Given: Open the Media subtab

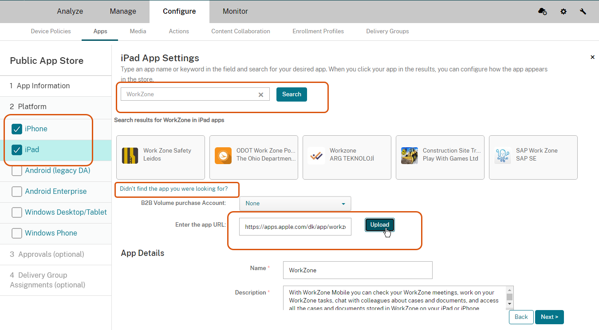Looking at the screenshot, I should [138, 31].
